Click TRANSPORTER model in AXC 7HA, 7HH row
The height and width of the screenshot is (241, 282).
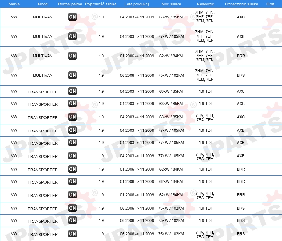[x=43, y=118]
